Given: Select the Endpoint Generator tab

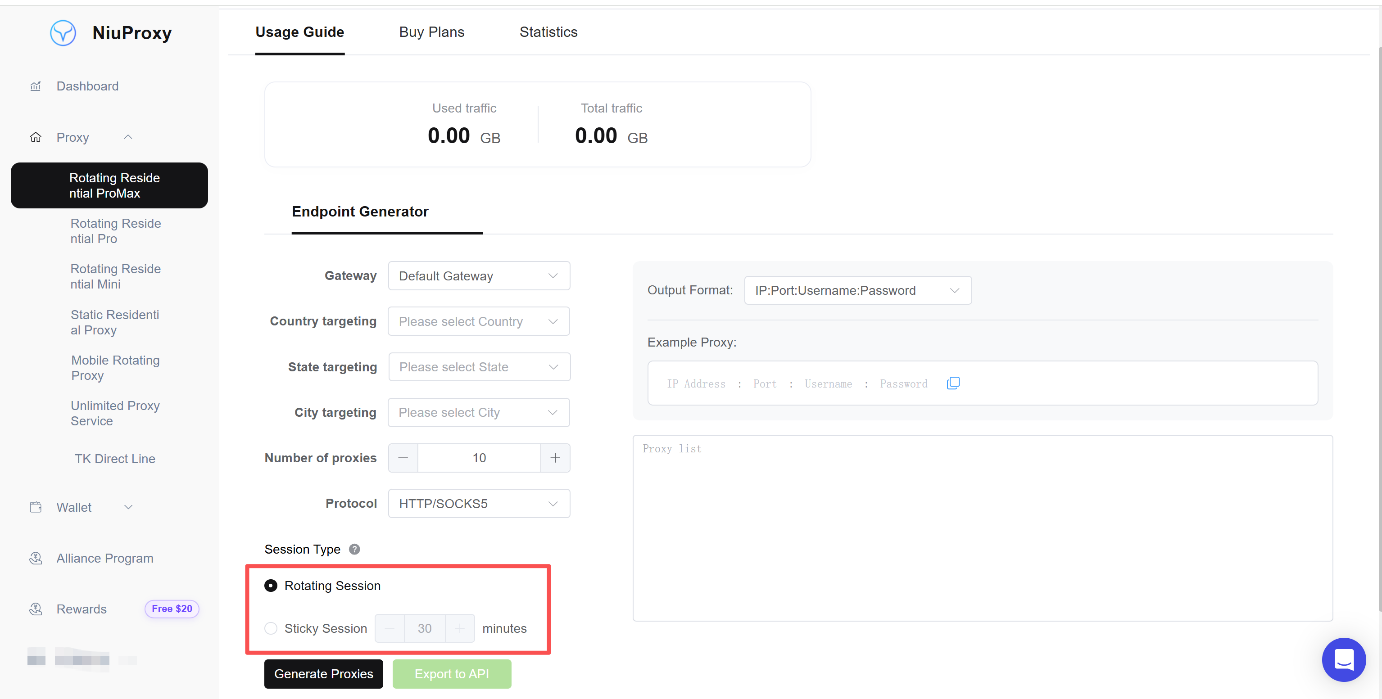Looking at the screenshot, I should click(360, 212).
